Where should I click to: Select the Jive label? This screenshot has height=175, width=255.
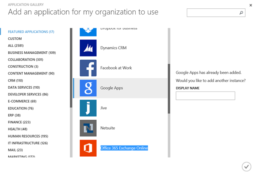click(103, 108)
